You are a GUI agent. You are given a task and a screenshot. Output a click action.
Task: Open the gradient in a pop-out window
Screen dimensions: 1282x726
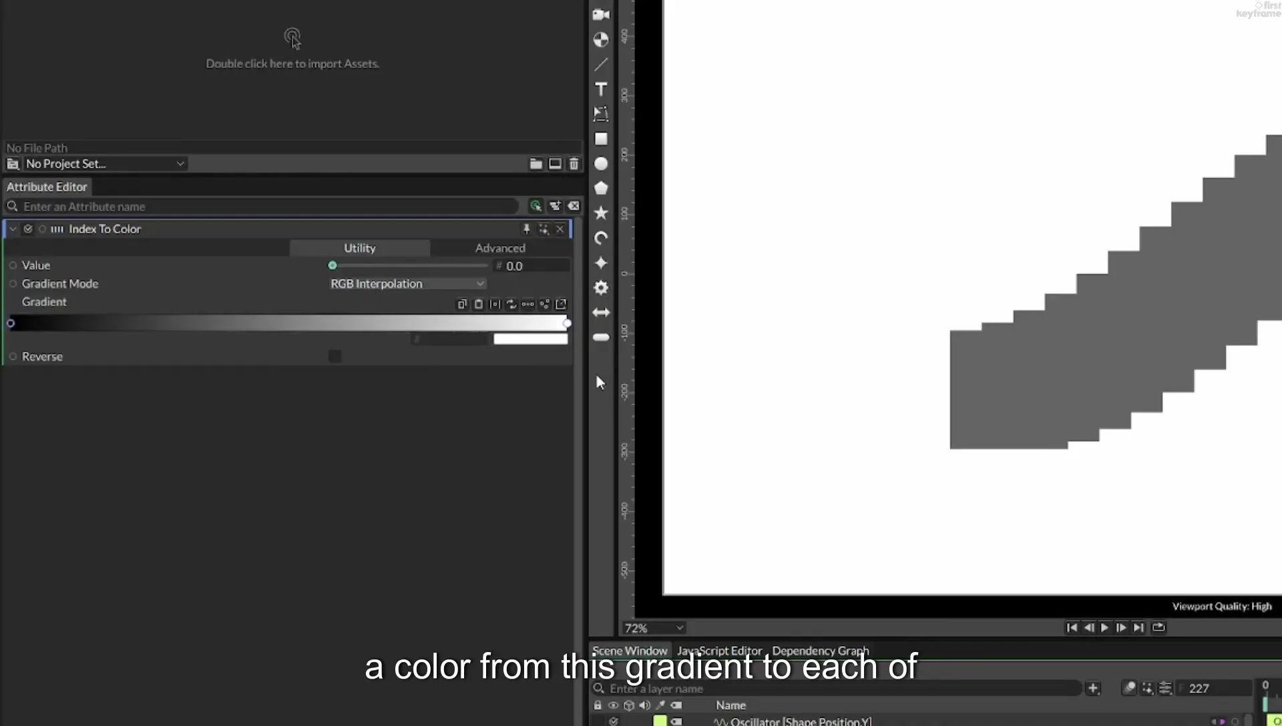(x=561, y=304)
